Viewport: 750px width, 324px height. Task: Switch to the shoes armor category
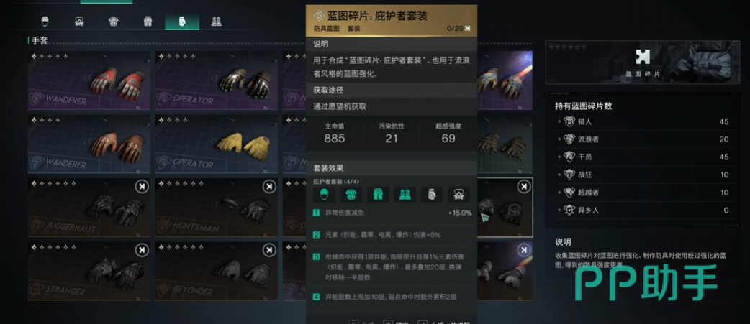point(216,22)
